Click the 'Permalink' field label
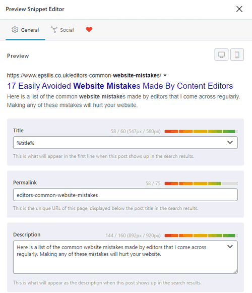This screenshot has width=252, height=293. 25,183
